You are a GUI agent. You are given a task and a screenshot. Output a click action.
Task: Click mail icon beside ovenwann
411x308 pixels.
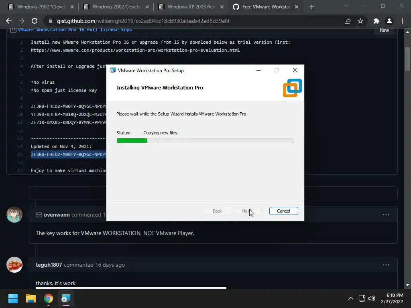click(x=39, y=215)
